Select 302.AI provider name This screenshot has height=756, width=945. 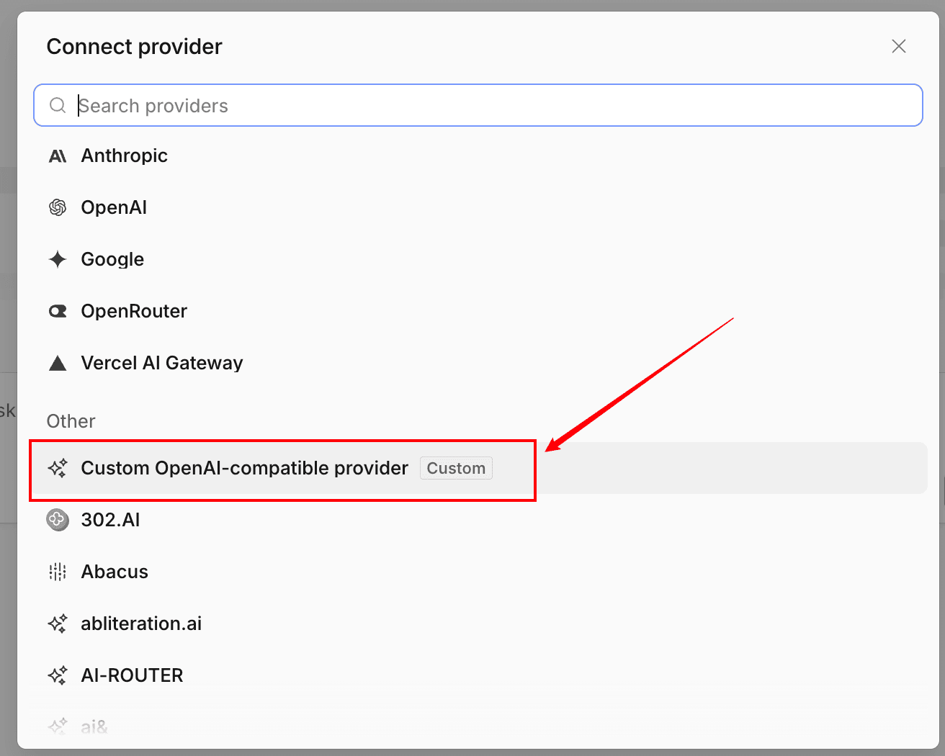click(x=110, y=520)
